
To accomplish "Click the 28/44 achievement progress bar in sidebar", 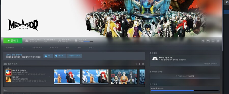I will point(185,91).
